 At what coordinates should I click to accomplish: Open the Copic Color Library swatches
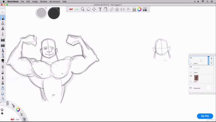pos(145,9)
